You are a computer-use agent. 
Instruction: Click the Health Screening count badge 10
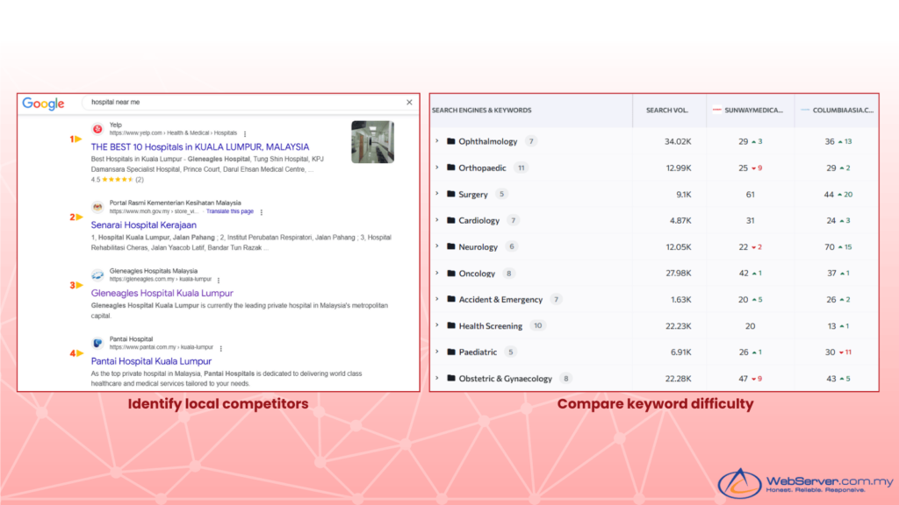538,326
